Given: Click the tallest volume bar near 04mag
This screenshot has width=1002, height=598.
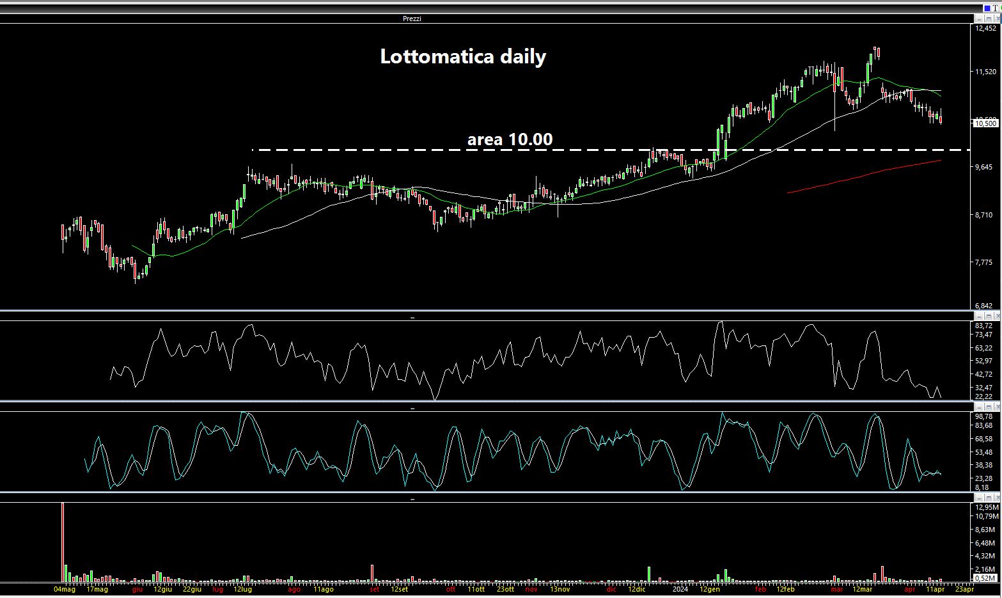Looking at the screenshot, I should [x=63, y=541].
